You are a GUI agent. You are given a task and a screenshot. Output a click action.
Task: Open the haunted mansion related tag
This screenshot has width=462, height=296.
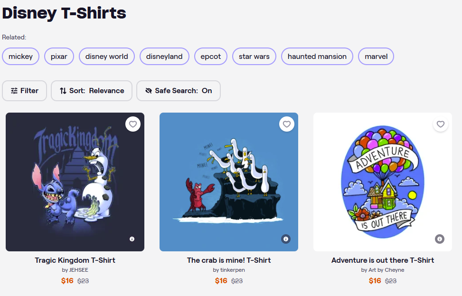pos(317,57)
